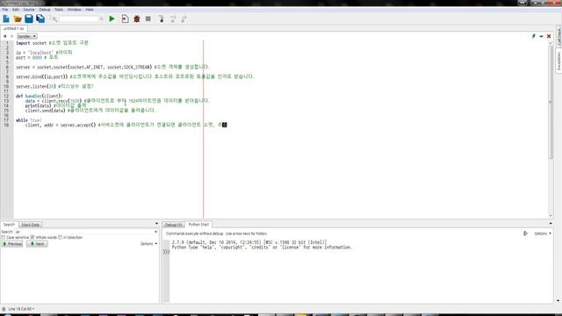Click the forward navigation arrow in editor
Viewport: 562px width, 316px height.
click(11, 36)
